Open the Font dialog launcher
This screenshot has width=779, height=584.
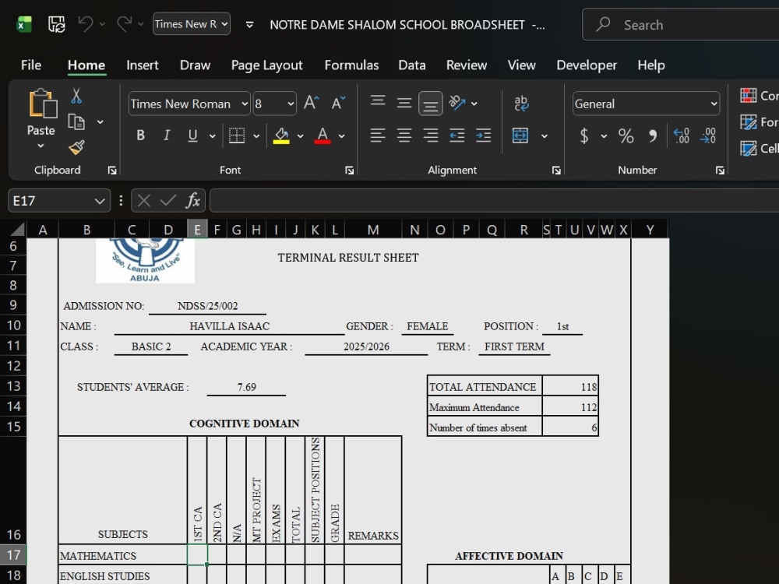click(x=349, y=171)
